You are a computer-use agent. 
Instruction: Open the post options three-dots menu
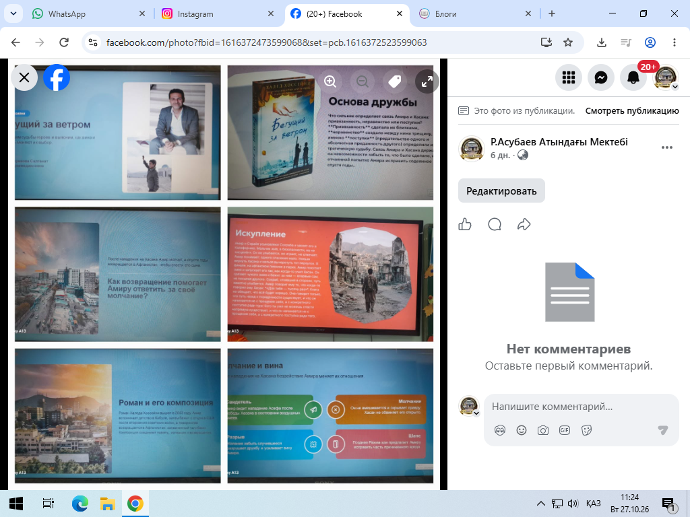point(666,147)
